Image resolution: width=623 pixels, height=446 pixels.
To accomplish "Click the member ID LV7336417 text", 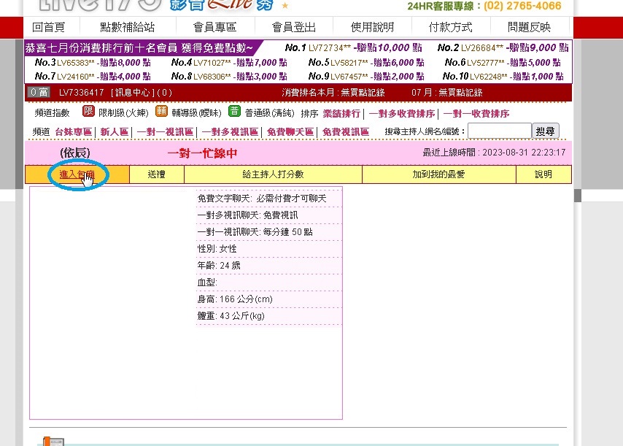I will [82, 93].
